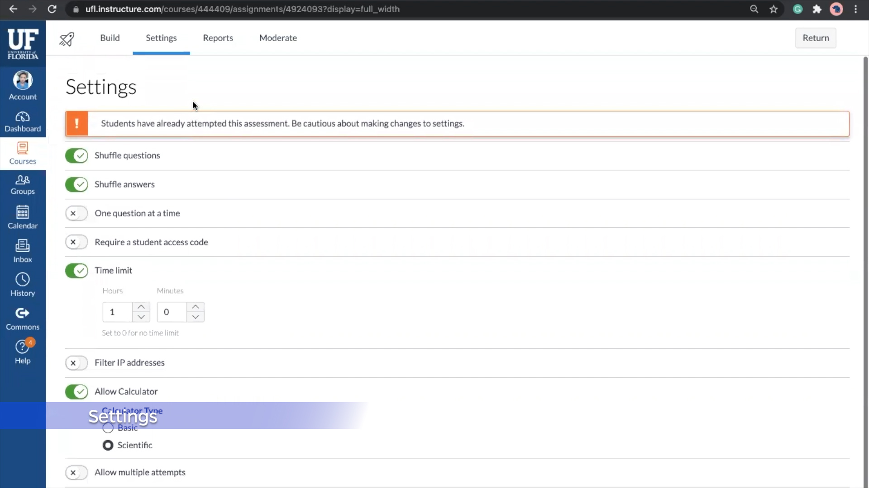Viewport: 869px width, 488px height.
Task: Open the Inbox icon
Action: pos(23,246)
